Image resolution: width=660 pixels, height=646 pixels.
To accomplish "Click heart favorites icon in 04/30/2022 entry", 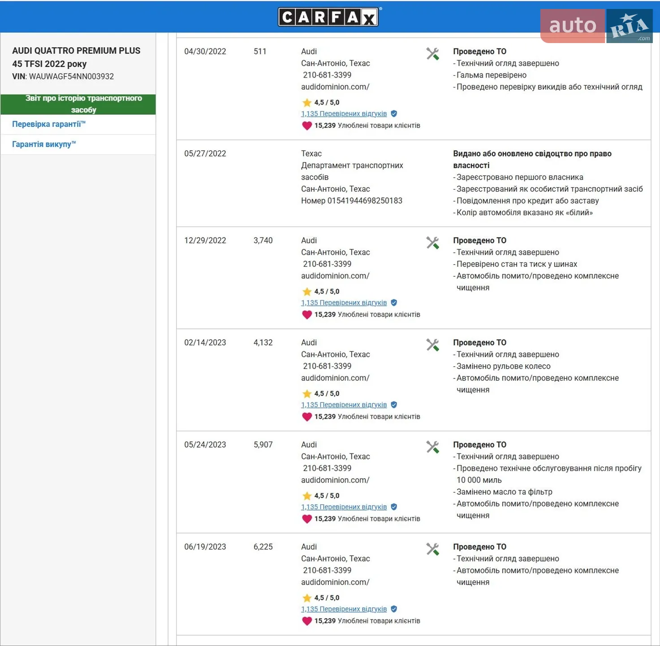I will point(307,126).
